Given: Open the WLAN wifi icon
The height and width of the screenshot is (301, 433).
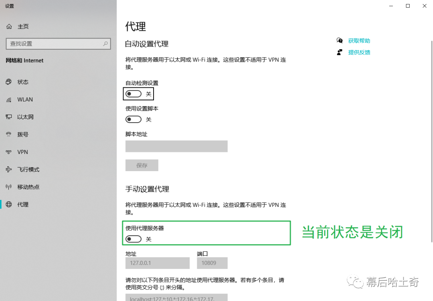Looking at the screenshot, I should (x=9, y=99).
